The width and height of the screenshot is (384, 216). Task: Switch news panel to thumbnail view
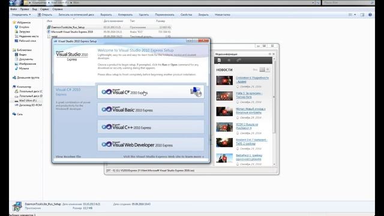tap(262, 70)
